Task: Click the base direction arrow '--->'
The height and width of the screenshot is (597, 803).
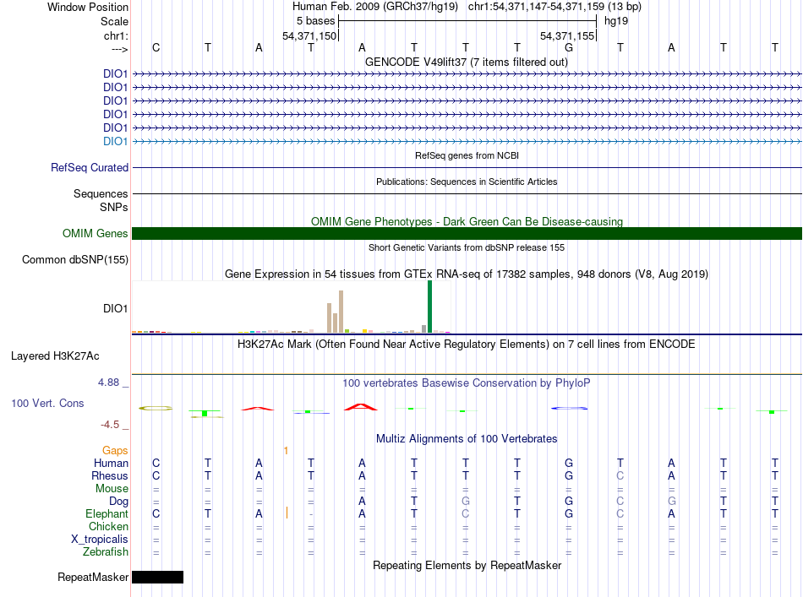Action: [x=119, y=49]
